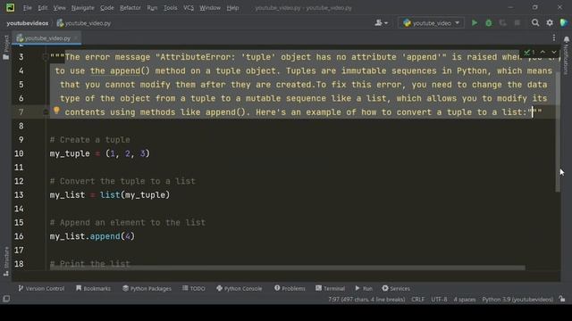
Task: Click the cursor position 7:97 status
Action: click(x=366, y=300)
